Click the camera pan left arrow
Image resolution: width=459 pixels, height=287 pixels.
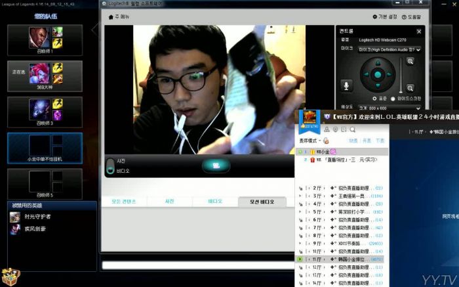tap(365, 74)
